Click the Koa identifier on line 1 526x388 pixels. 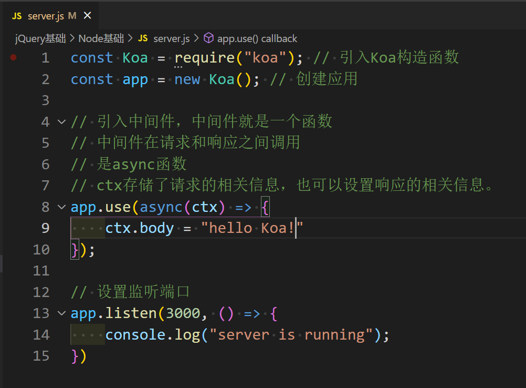coord(135,58)
